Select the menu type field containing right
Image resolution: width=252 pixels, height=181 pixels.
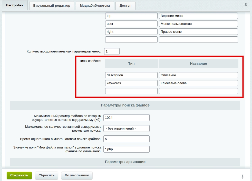(131, 32)
